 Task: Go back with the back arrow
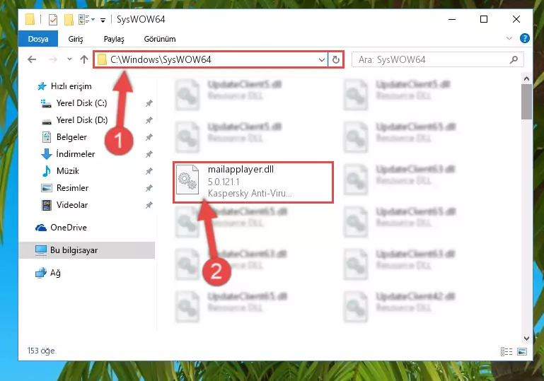pyautogui.click(x=32, y=59)
